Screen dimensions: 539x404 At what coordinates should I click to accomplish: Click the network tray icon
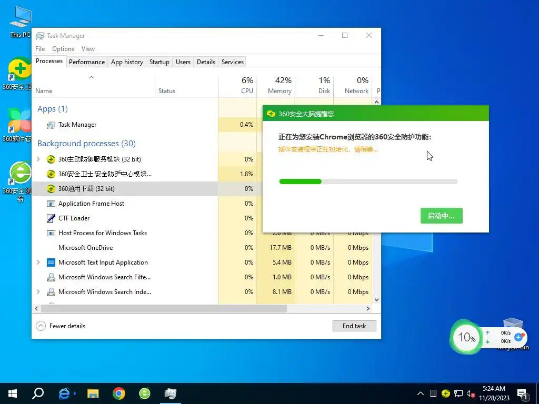[458, 393]
